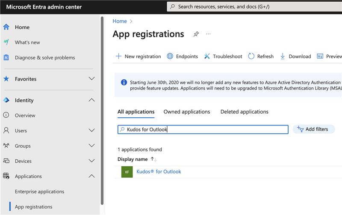Select App registrations in sidebar
Viewport: 342px width, 215px height.
pyautogui.click(x=34, y=207)
